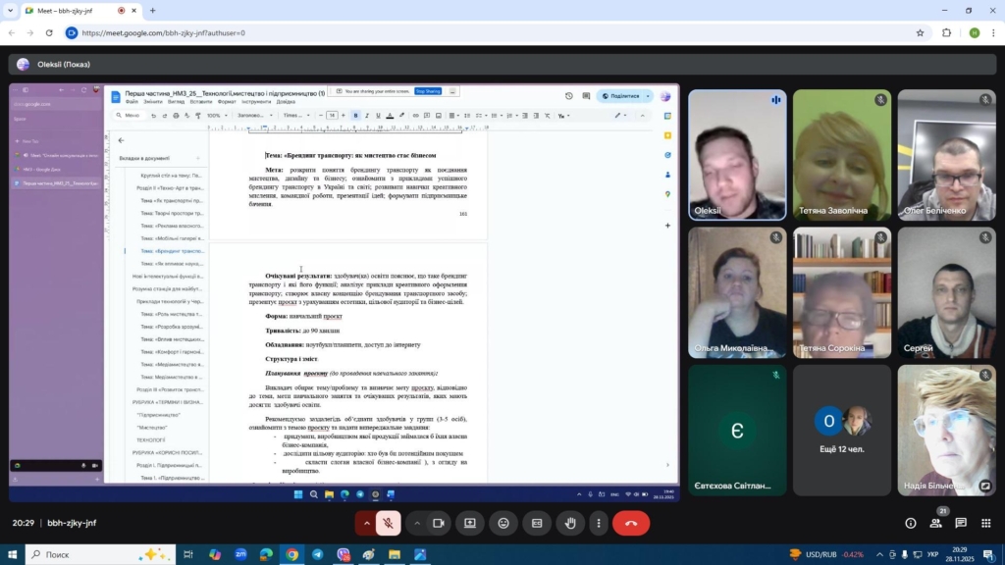Open chat with everyone icon

(x=961, y=524)
